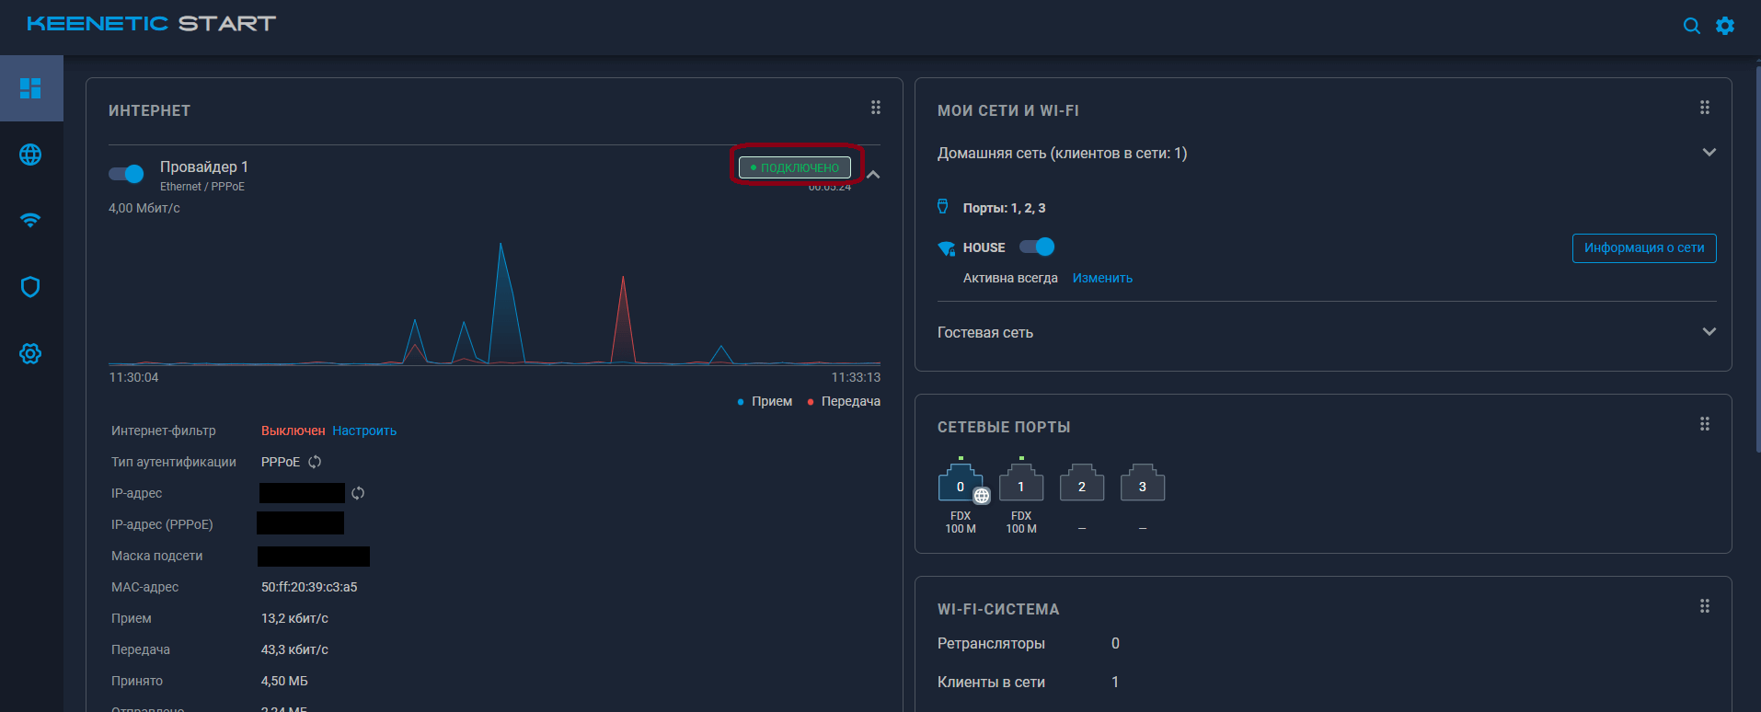Expand the Домашняя сеть section
The width and height of the screenshot is (1761, 712).
tap(1709, 153)
